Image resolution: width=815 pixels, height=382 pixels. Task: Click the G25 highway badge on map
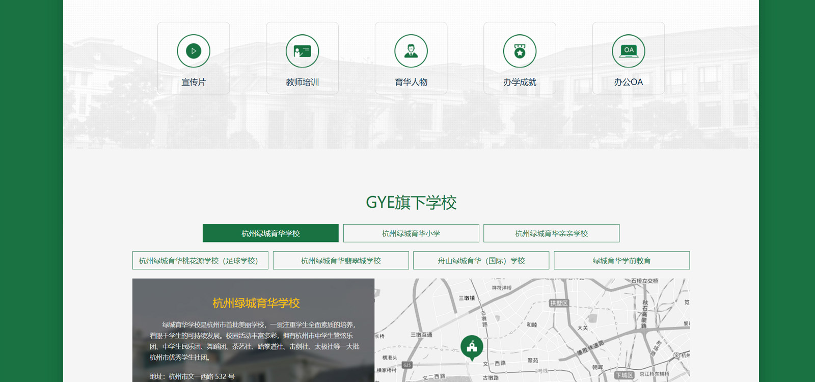pos(407,365)
